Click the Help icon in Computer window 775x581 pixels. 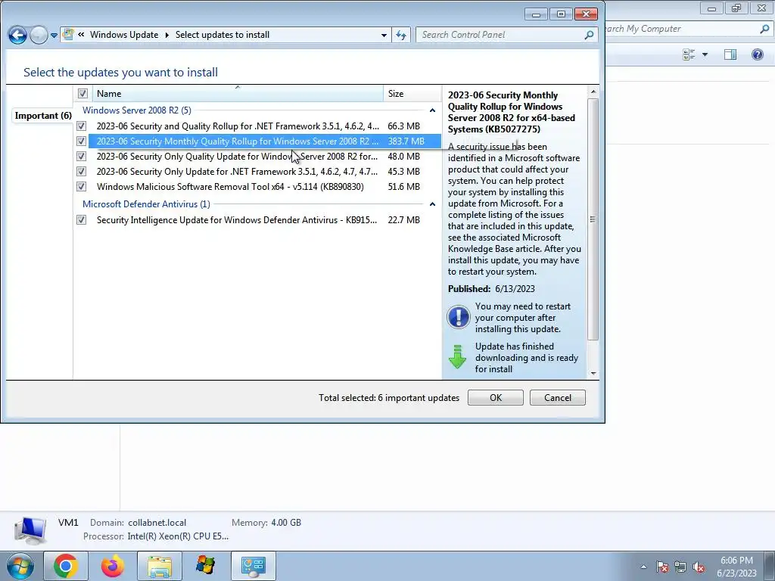(x=757, y=54)
